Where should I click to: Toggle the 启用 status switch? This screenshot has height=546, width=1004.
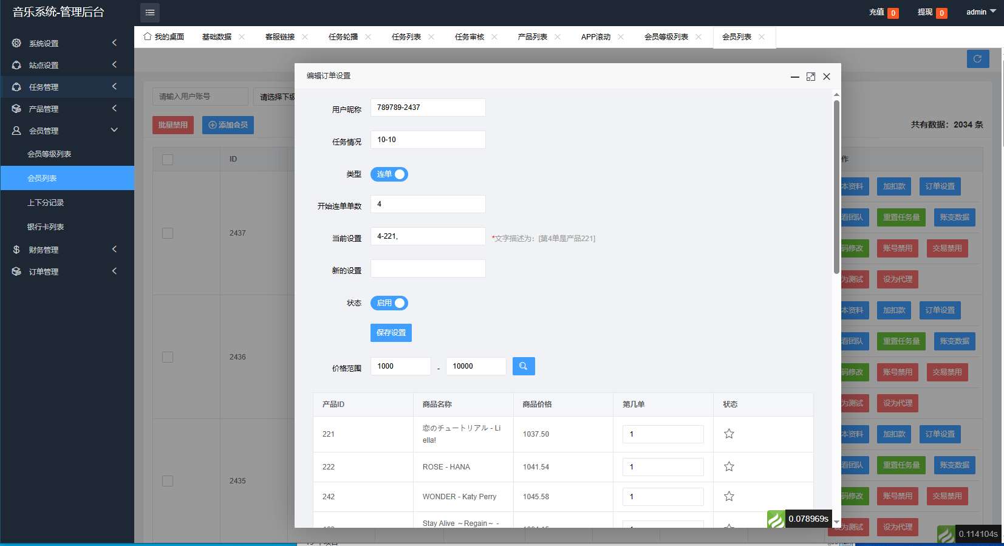tap(389, 303)
